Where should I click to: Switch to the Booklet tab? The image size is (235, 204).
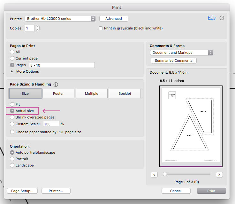pyautogui.click(x=125, y=94)
